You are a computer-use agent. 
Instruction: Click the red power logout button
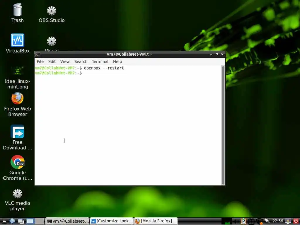click(296, 221)
